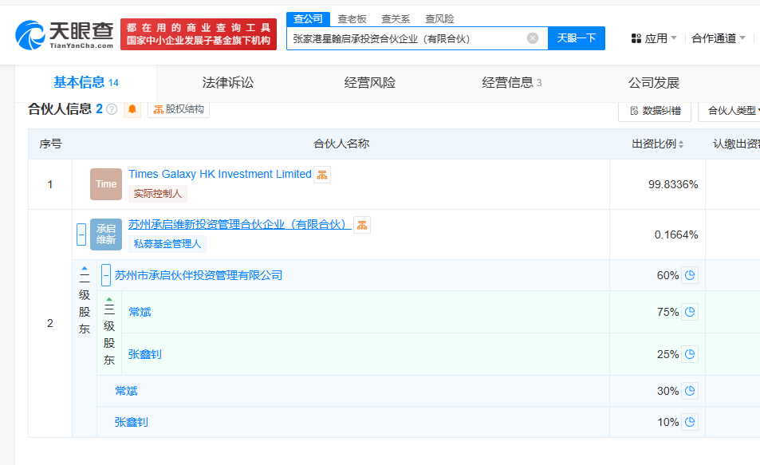Switch to 法律诉讼 tab
The image size is (760, 465).
pyautogui.click(x=227, y=83)
